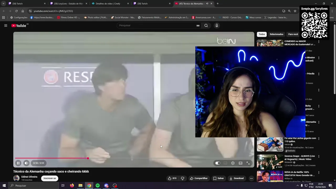Open the Windows notification center icon
Image resolution: width=336 pixels, height=189 pixels.
tap(330, 186)
